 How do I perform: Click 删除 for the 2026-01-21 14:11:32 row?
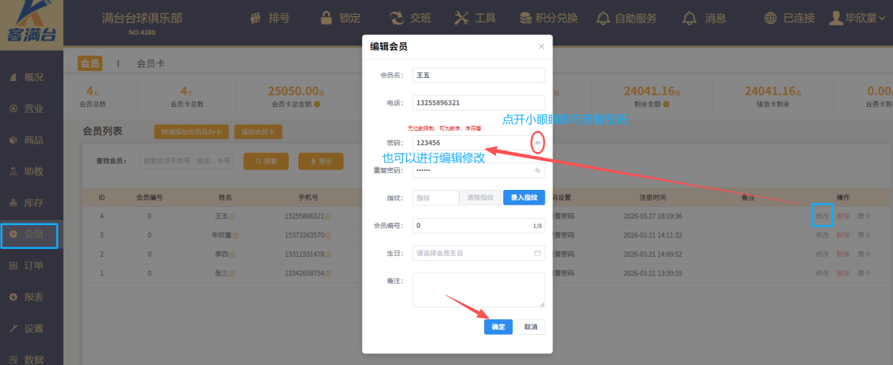(x=843, y=235)
